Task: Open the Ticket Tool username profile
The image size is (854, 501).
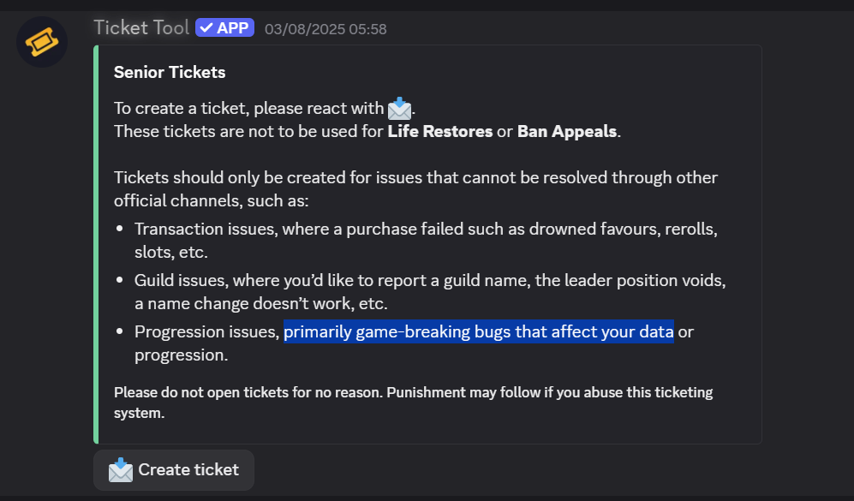Action: (x=140, y=27)
